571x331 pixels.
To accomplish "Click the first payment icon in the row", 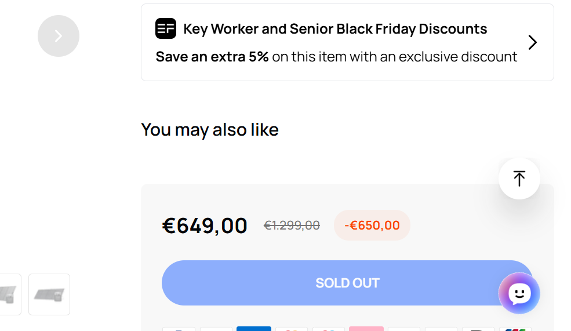I will click(179, 329).
